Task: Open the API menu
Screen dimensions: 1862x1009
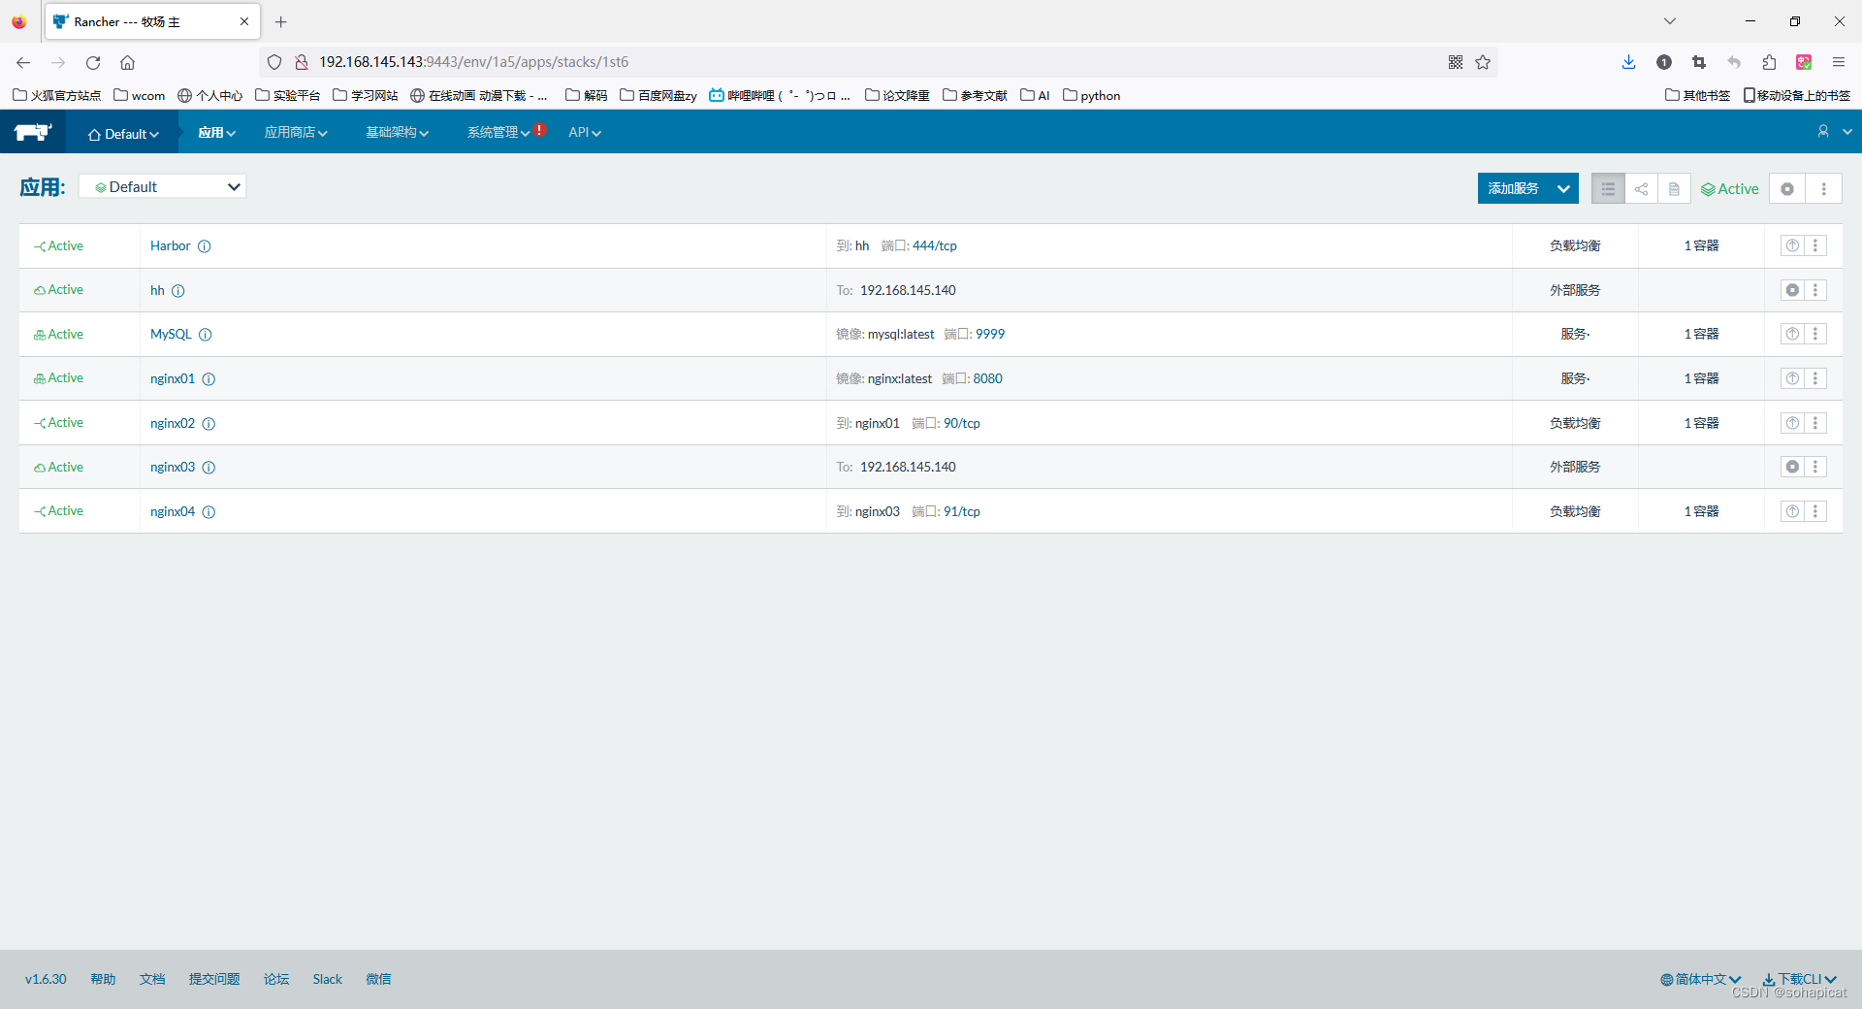Action: pyautogui.click(x=585, y=132)
